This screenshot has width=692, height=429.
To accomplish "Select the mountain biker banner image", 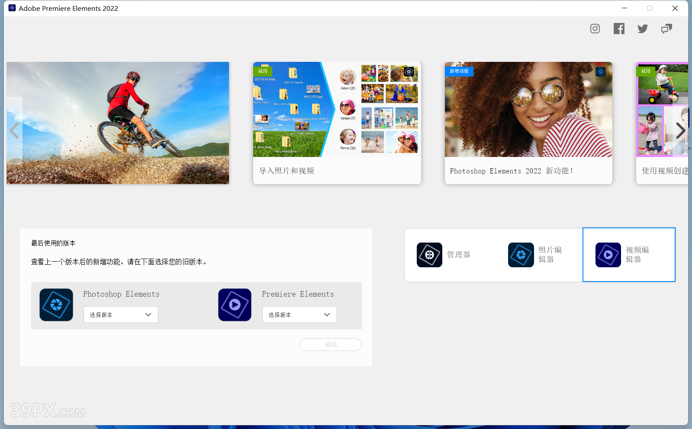I will tap(118, 123).
